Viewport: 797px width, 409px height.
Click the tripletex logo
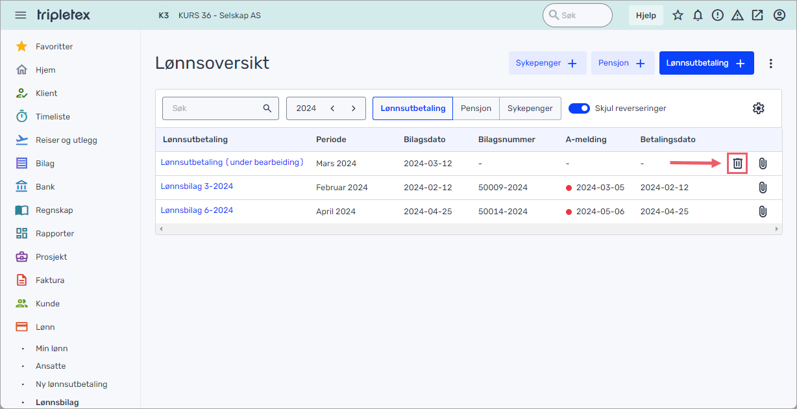tap(64, 15)
